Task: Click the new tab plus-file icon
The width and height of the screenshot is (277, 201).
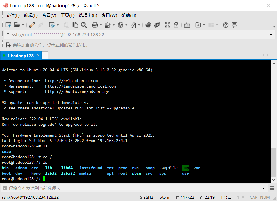Action: pyautogui.click(x=198, y=25)
